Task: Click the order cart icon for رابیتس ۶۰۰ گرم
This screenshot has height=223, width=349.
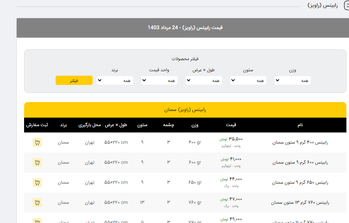Action: (x=37, y=163)
